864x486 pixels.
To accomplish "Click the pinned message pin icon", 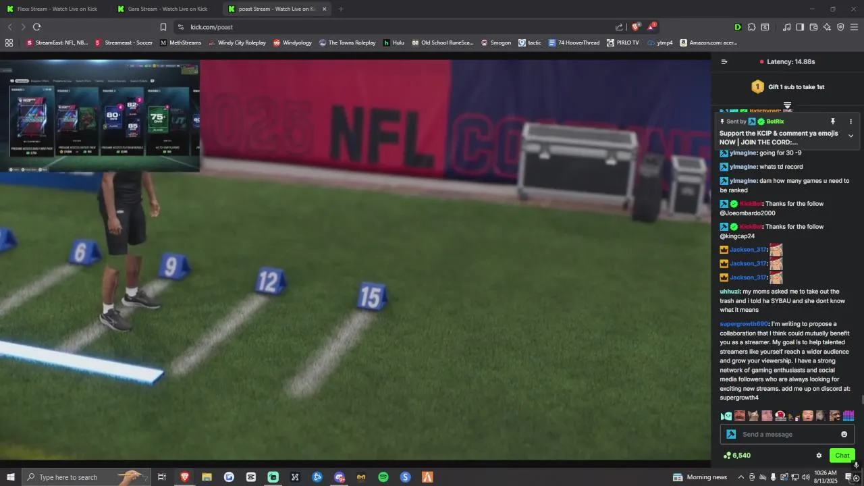I will (832, 122).
